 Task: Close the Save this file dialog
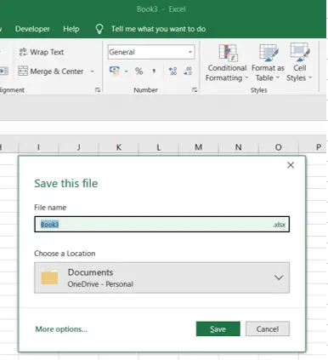pos(291,165)
